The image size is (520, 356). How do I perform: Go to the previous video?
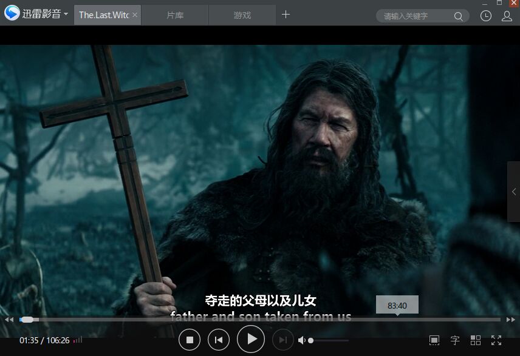click(x=219, y=340)
